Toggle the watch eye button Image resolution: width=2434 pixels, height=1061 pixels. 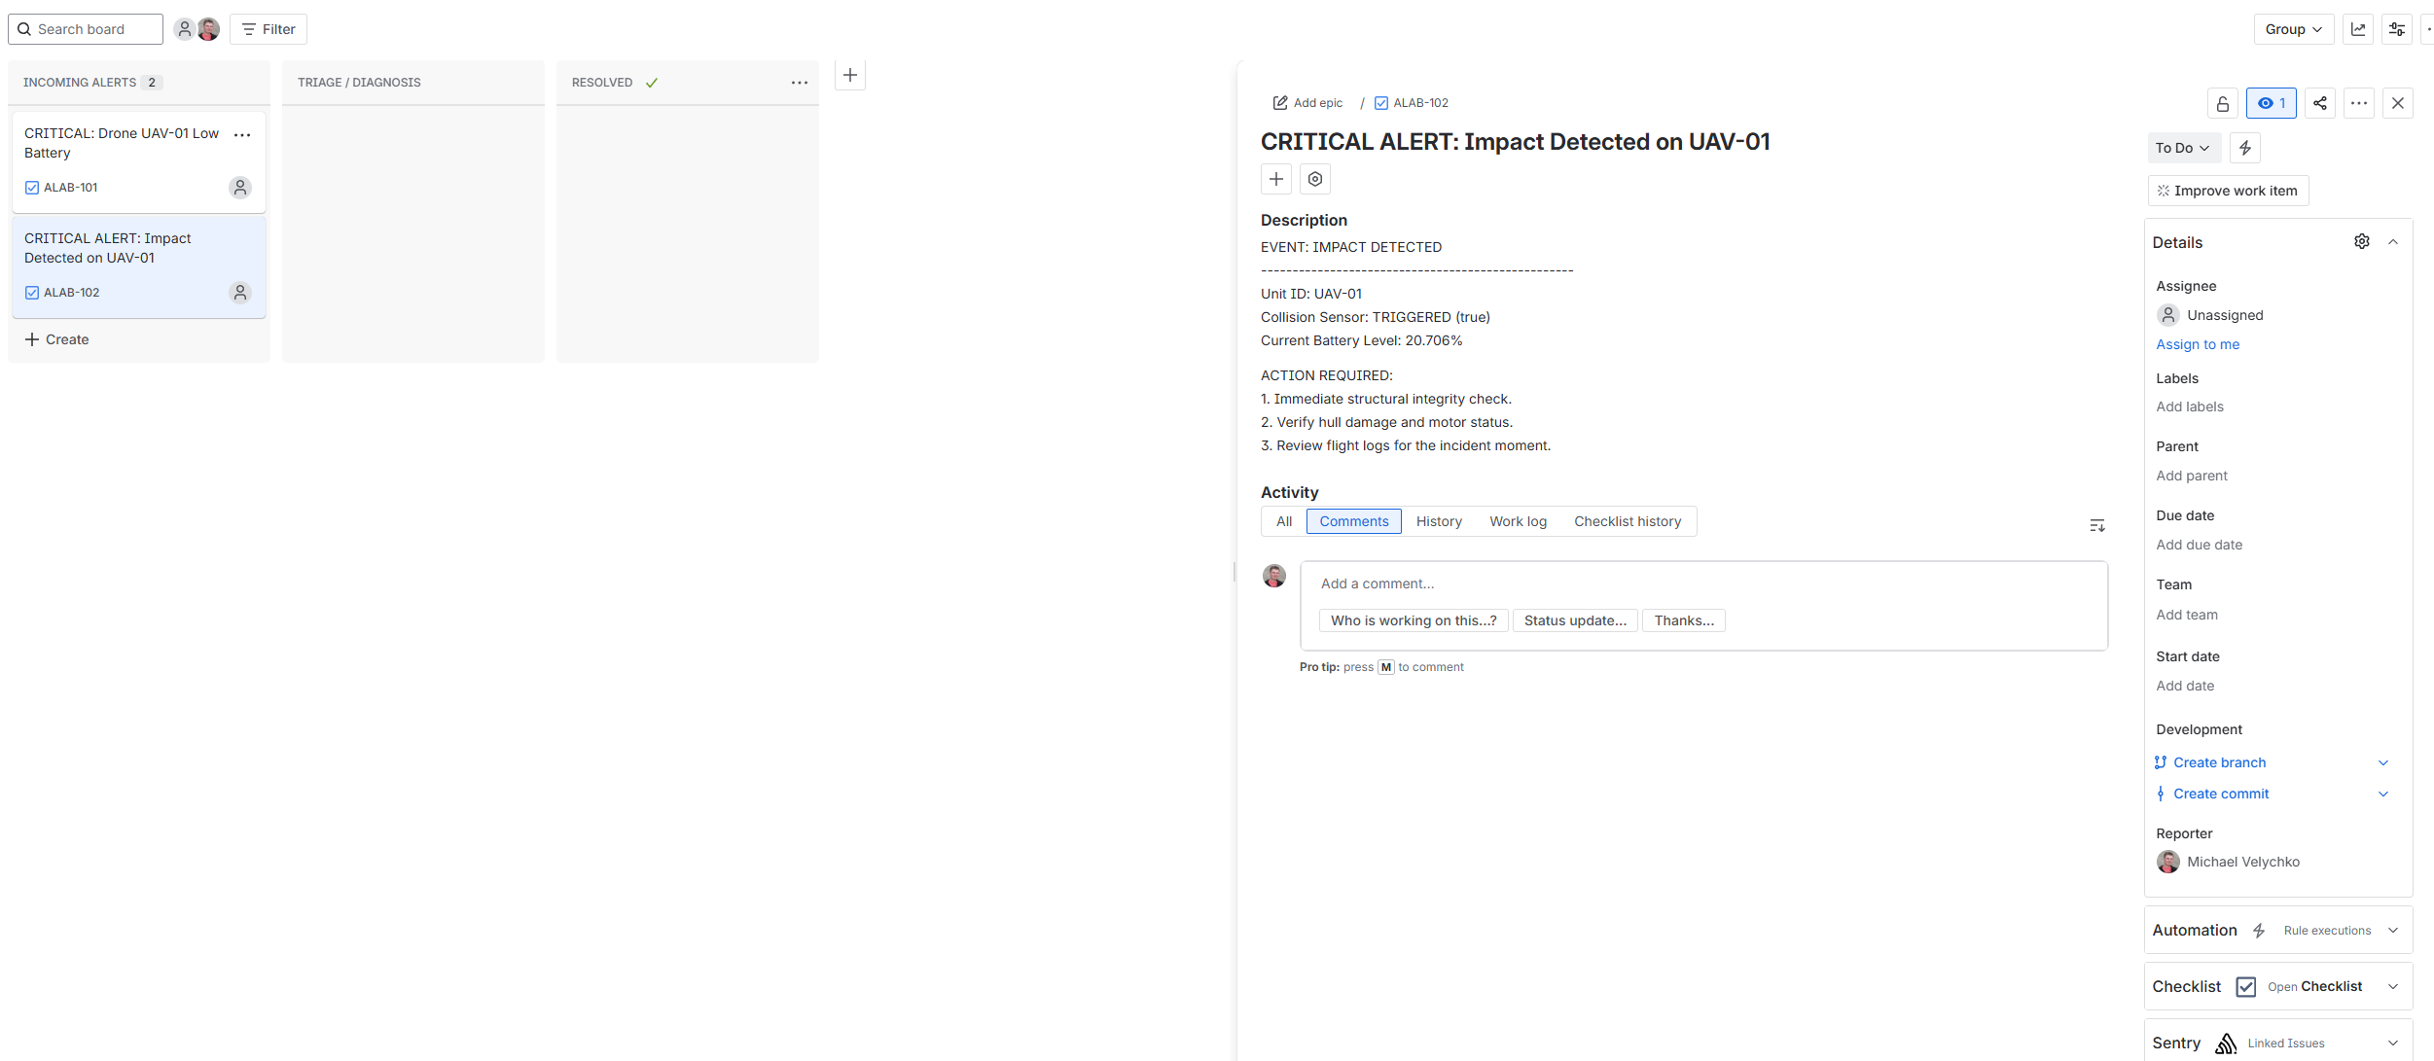tap(2271, 103)
